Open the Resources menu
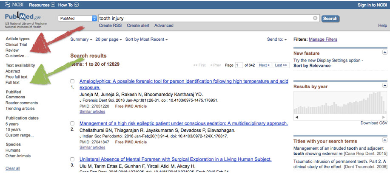The image size is (390, 173). (42, 5)
